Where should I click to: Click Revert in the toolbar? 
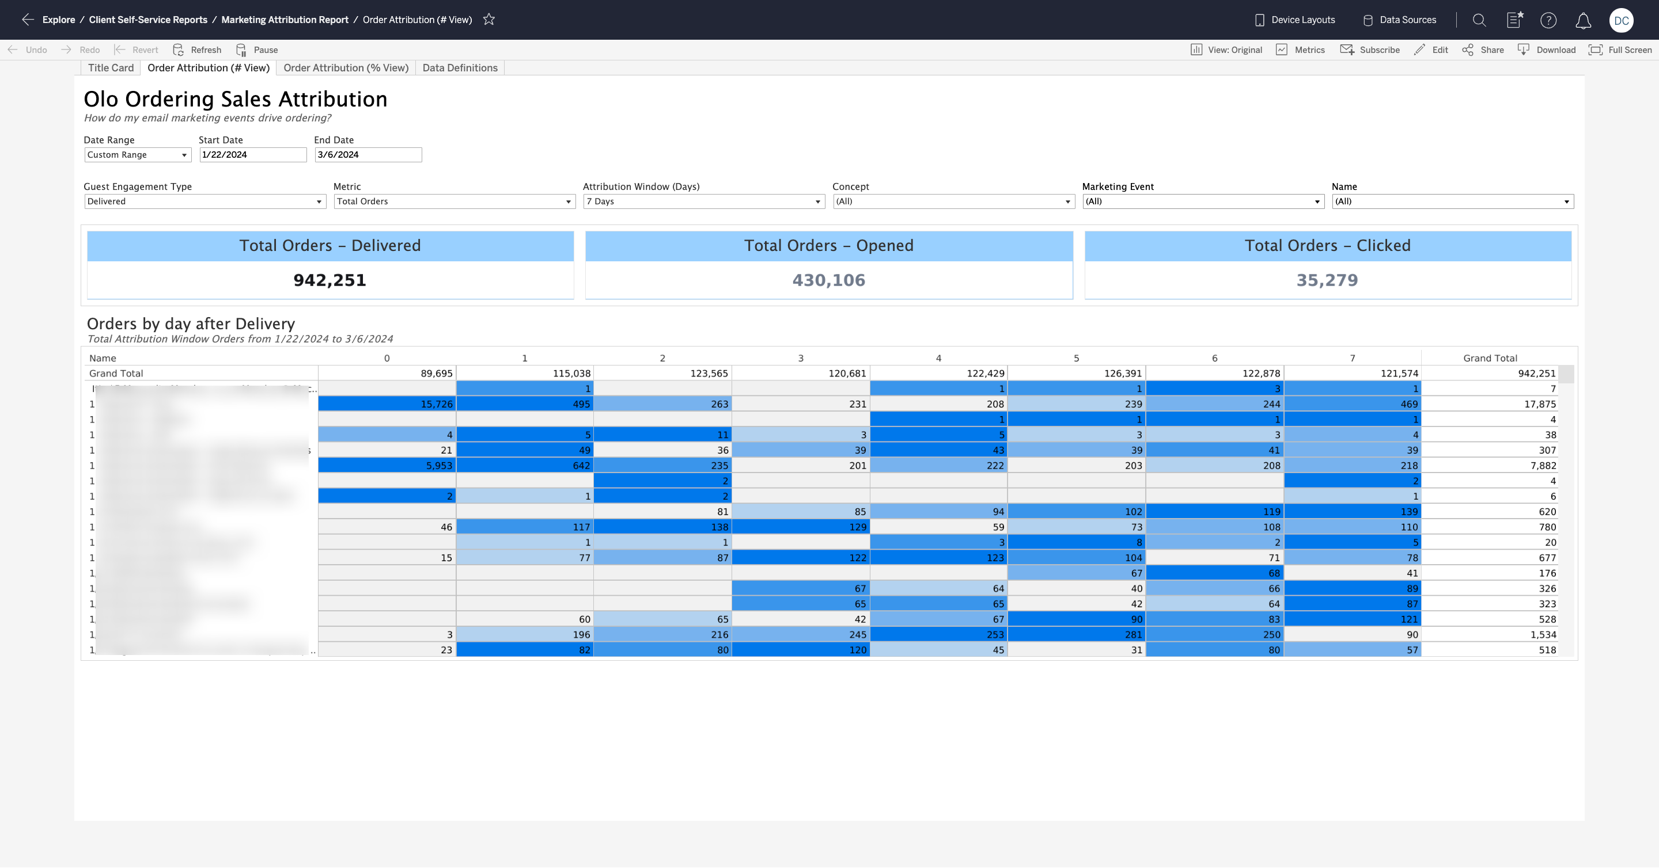pyautogui.click(x=136, y=50)
